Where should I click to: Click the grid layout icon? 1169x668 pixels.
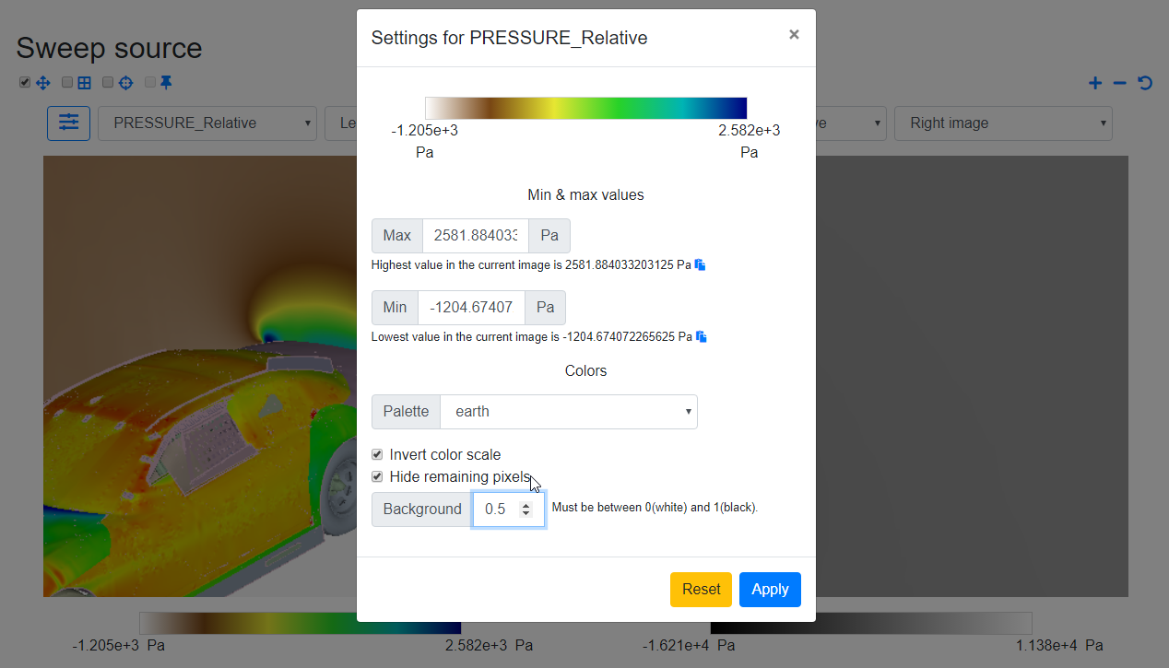pos(84,83)
